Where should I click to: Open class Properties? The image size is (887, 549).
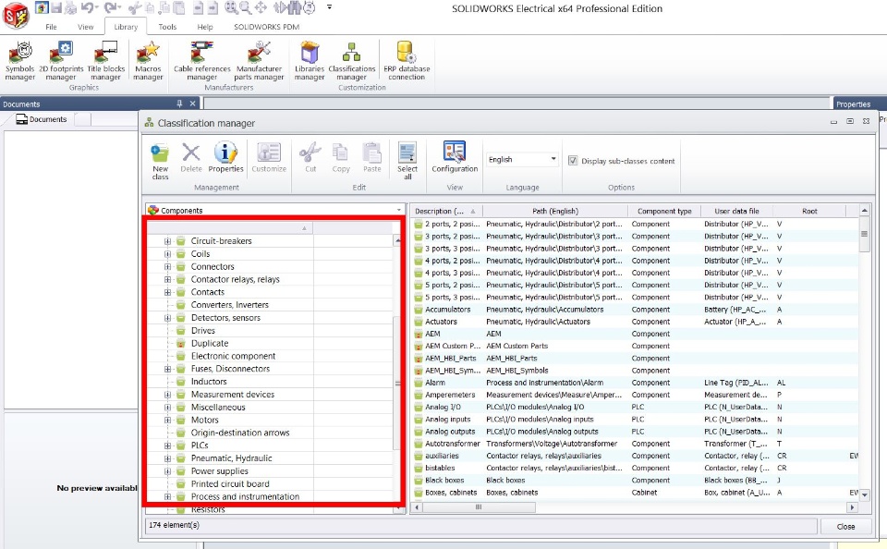point(225,157)
